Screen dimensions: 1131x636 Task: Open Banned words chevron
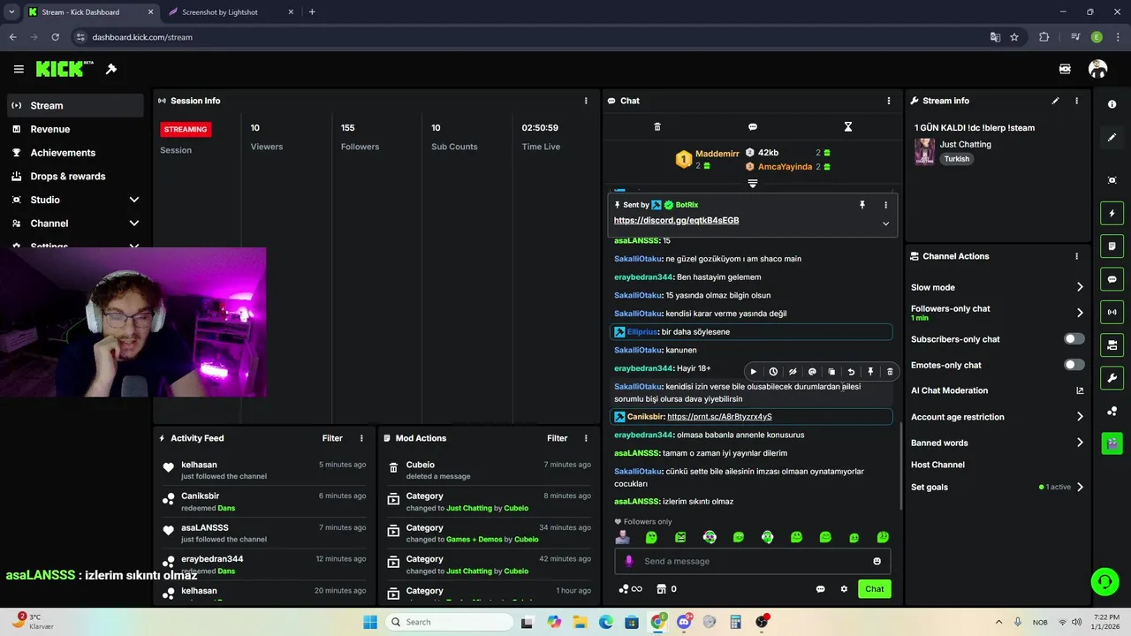coord(1080,443)
